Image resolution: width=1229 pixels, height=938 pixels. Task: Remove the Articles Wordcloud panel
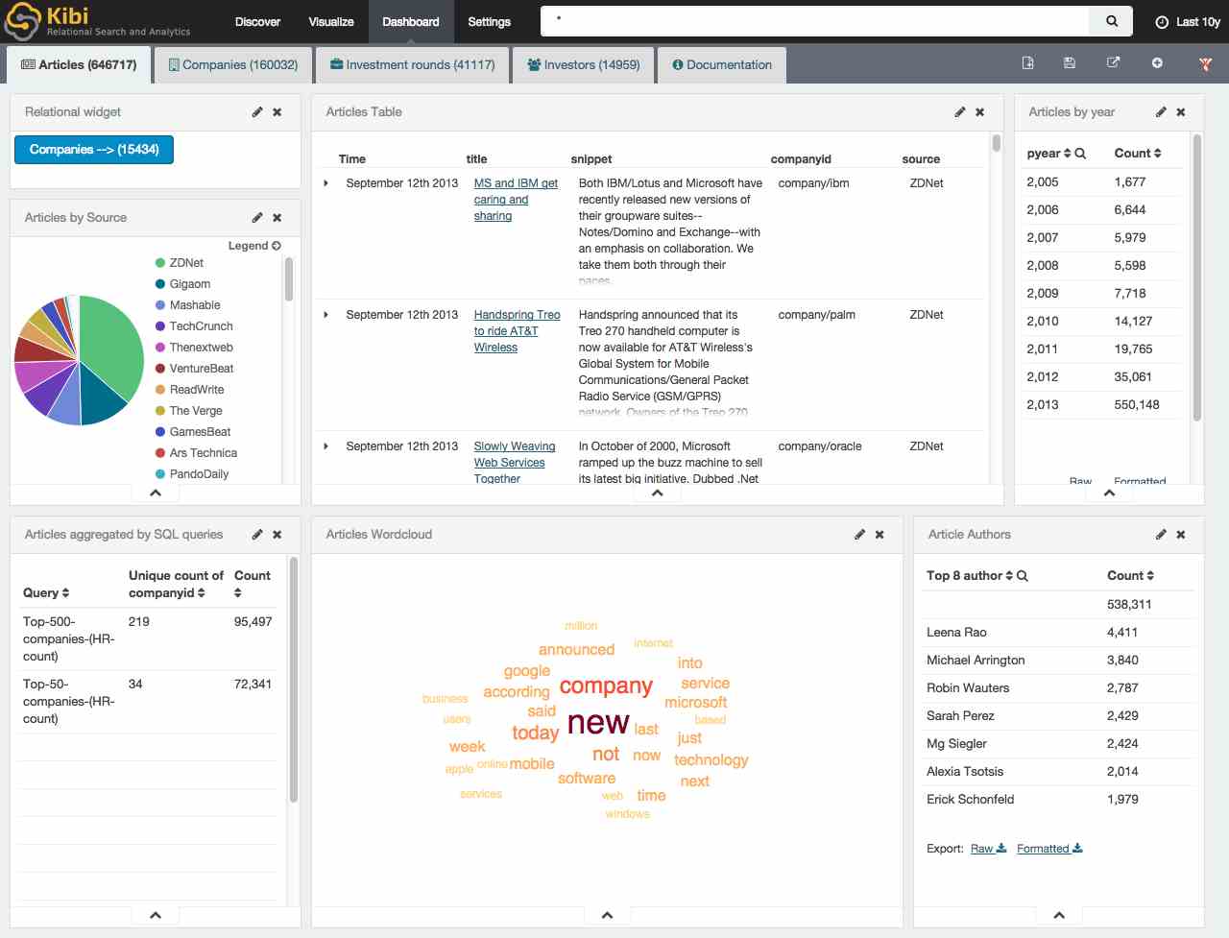(x=880, y=535)
